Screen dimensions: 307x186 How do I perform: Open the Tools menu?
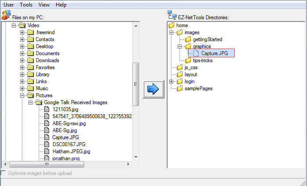(x=26, y=5)
